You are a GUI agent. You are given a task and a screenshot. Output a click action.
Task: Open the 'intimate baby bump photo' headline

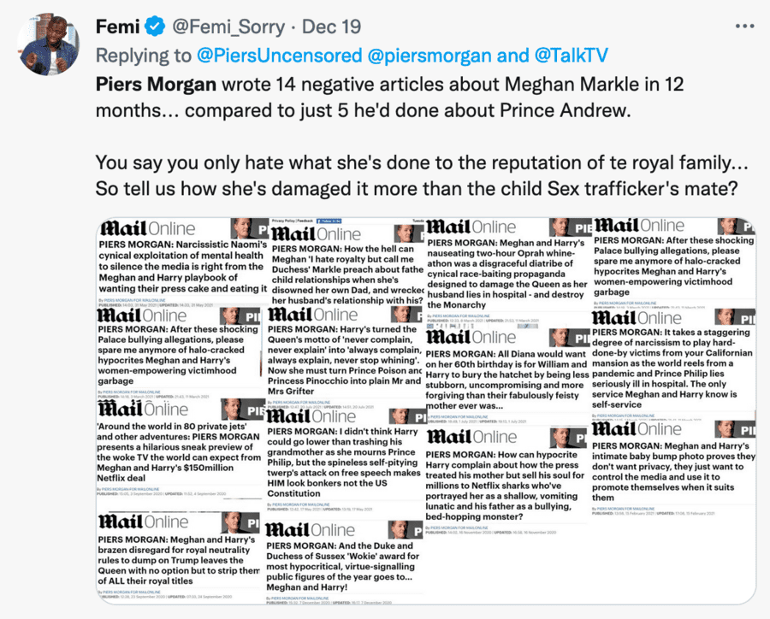[x=672, y=471]
